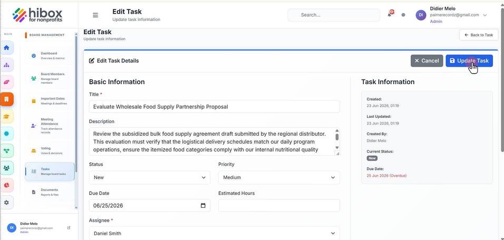Click the Cancel button

pos(427,61)
